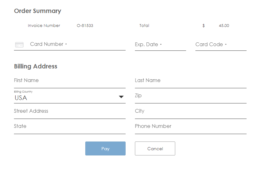Click the Order Summary heading

point(38,11)
